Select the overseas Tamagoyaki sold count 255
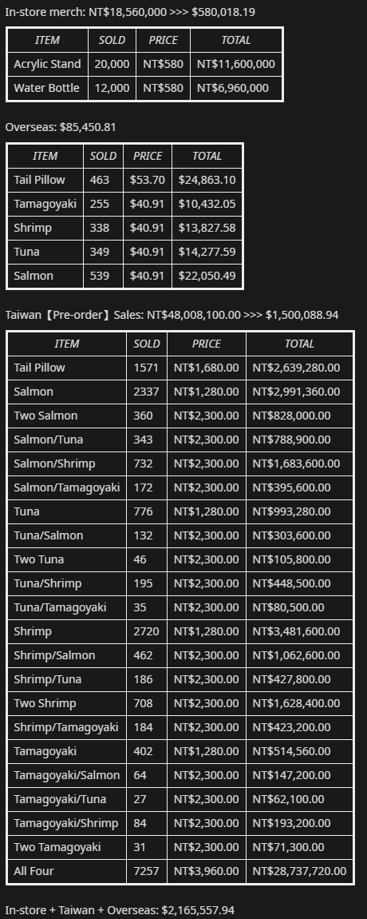 103,204
